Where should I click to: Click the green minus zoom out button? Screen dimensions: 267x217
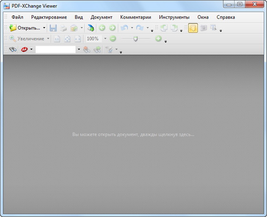pyautogui.click(x=113, y=39)
